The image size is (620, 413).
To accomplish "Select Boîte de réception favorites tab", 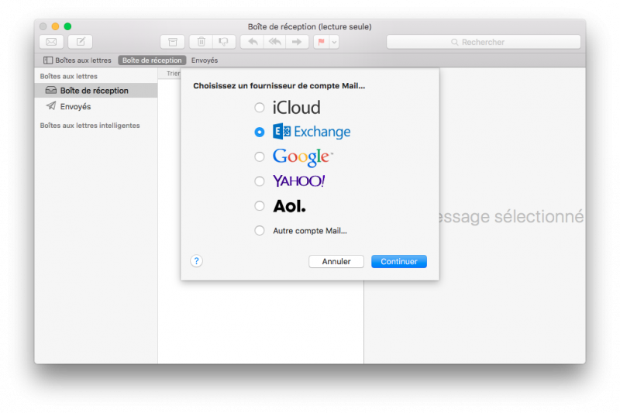I will (x=152, y=60).
